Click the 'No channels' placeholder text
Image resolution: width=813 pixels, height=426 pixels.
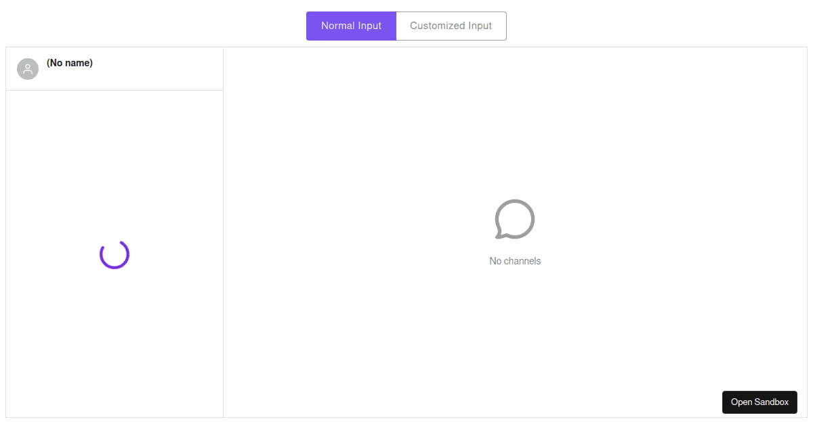click(515, 260)
